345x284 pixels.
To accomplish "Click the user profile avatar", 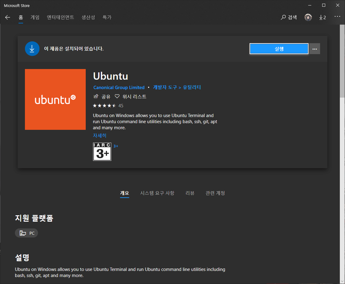I will coord(308,17).
